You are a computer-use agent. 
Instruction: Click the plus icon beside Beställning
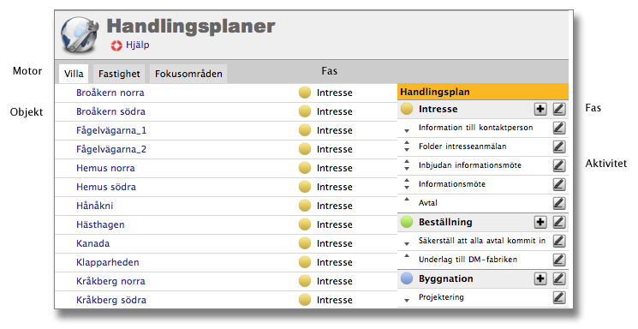pos(540,222)
